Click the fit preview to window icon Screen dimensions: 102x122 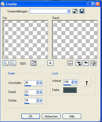[x=34, y=63]
